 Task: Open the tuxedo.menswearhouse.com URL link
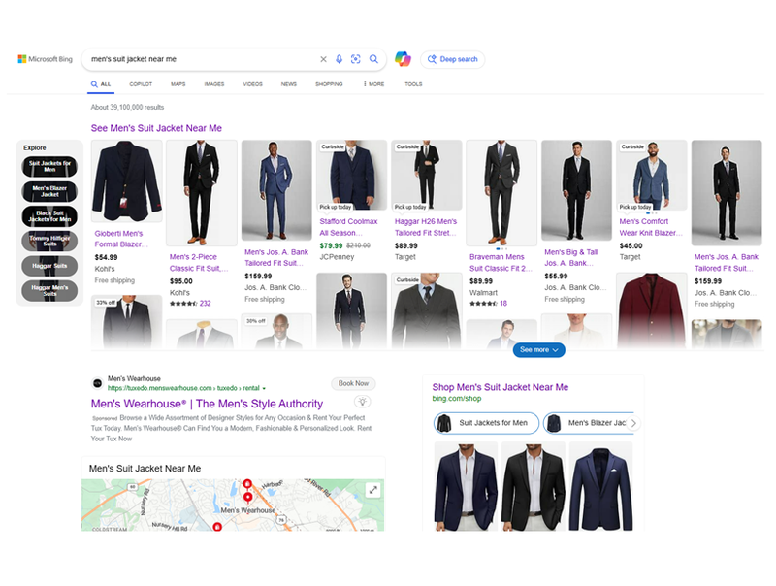183,388
